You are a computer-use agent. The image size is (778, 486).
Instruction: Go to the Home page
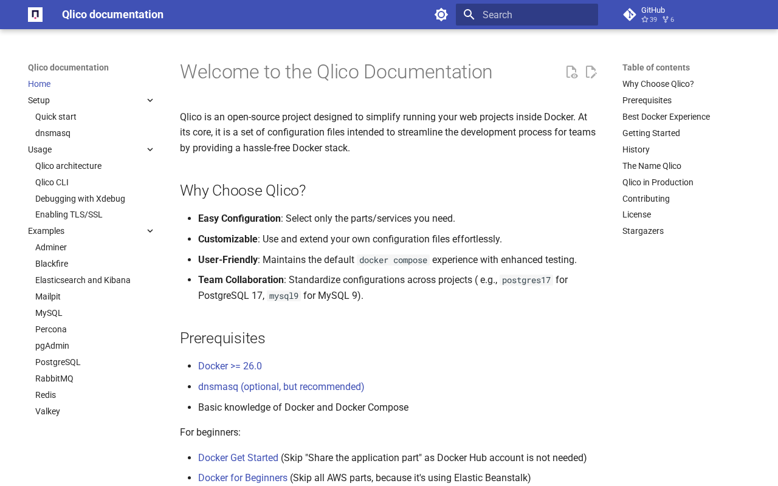point(40,84)
